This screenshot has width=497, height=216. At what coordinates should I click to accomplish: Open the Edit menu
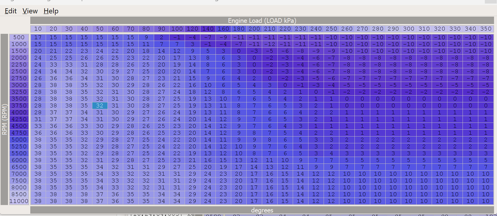point(11,11)
